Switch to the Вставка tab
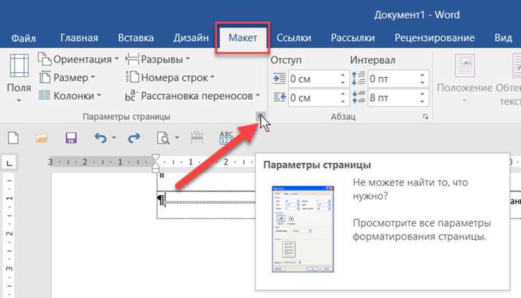521x298 pixels. 135,38
